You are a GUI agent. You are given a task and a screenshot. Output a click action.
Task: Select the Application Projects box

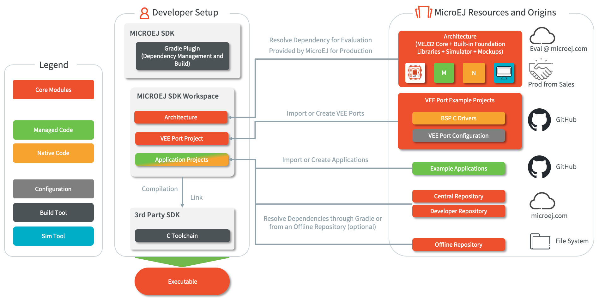[x=182, y=160]
